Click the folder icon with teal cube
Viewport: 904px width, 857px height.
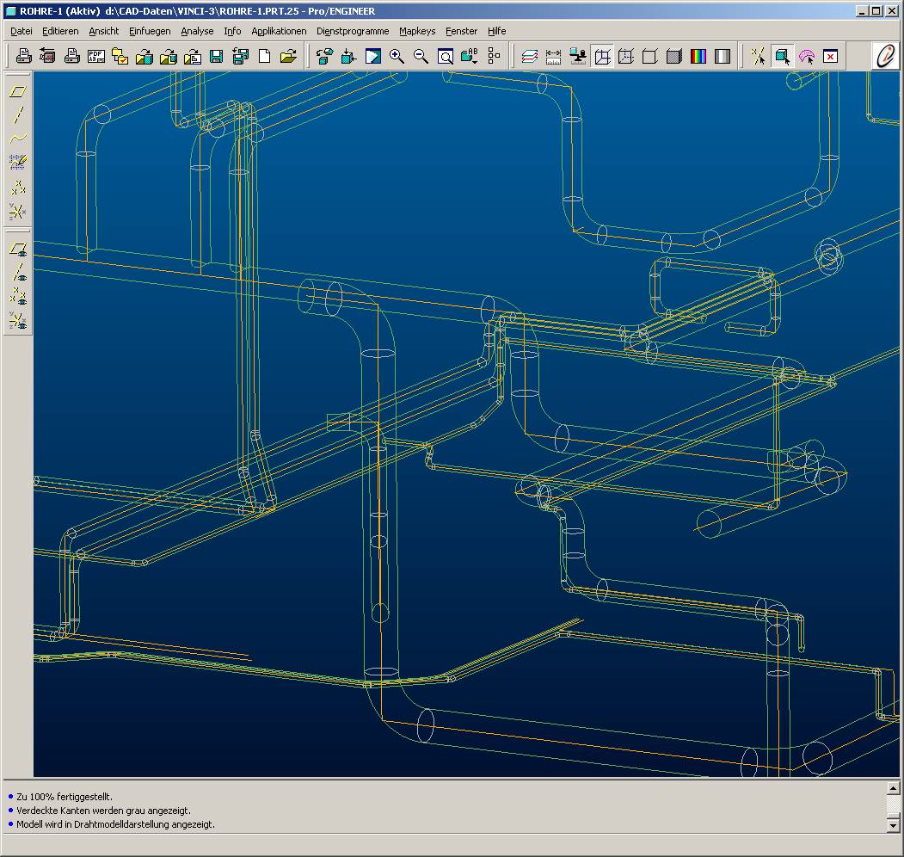145,56
